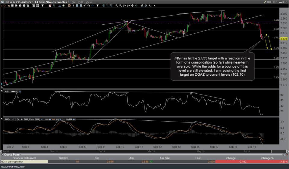
Task: Open the View menu
Action: click(89, 2)
